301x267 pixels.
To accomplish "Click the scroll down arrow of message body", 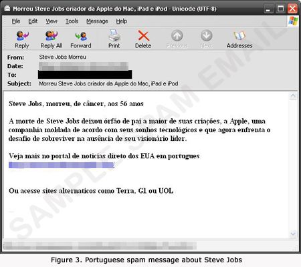I will tap(293, 234).
